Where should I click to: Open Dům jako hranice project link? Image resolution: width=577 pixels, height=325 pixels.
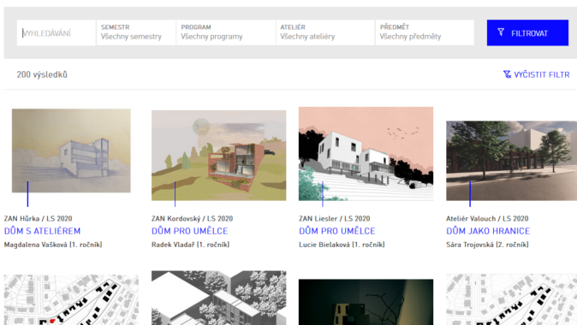pyautogui.click(x=488, y=231)
